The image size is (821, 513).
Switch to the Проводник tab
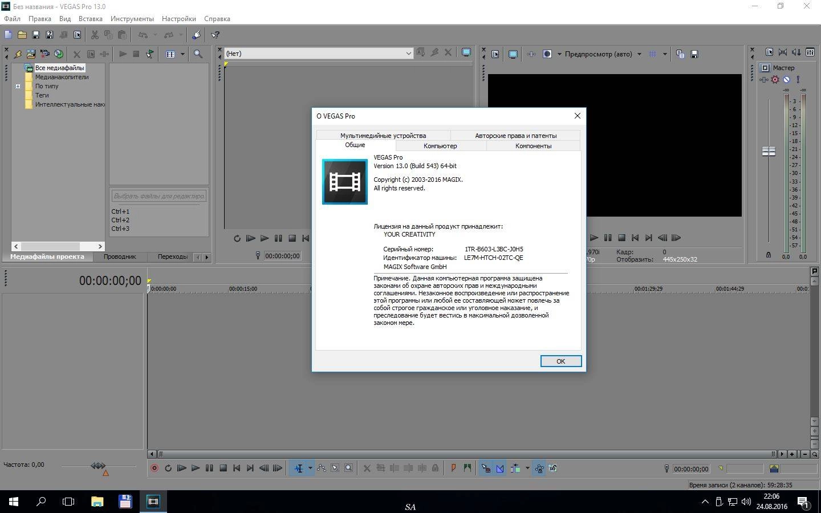coord(120,256)
